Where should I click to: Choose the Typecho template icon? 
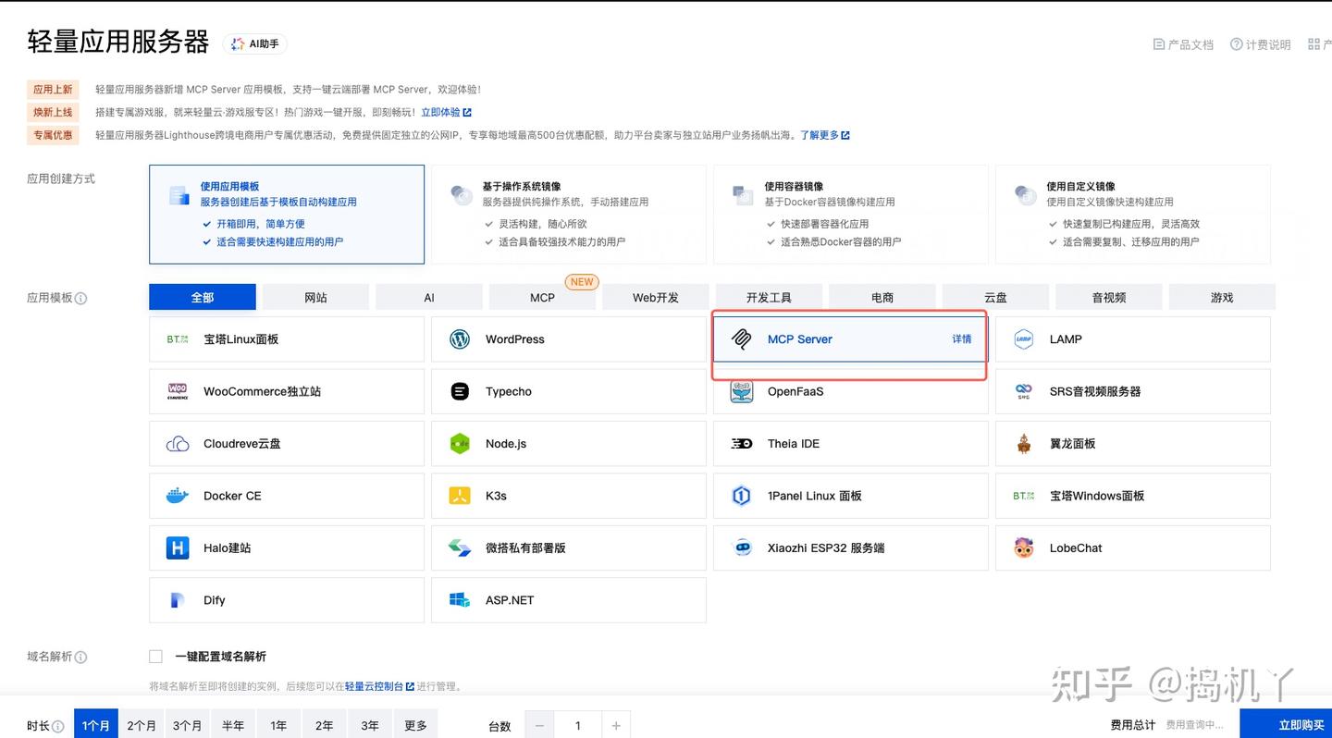pos(460,391)
